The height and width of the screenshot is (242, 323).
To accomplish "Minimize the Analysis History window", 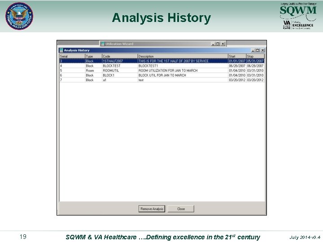I will (253, 50).
